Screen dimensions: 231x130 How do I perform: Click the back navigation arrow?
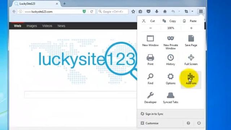click(14, 12)
